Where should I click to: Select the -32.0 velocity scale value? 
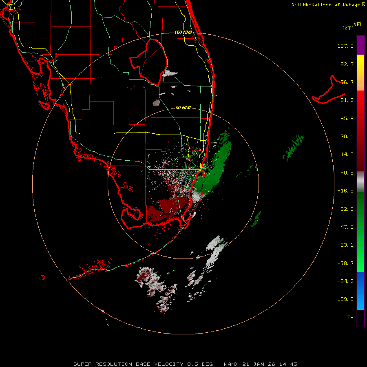[345, 209]
